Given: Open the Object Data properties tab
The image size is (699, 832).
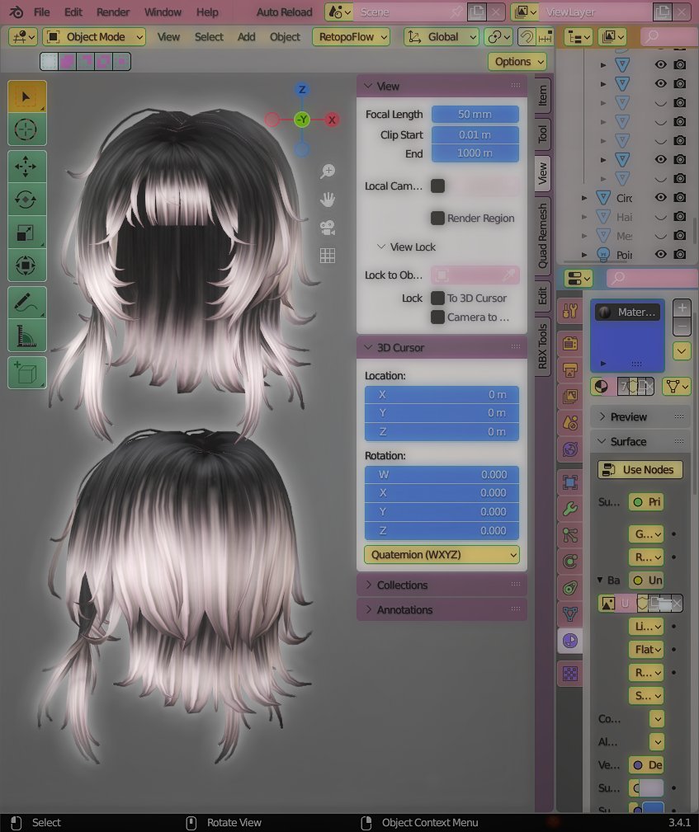Looking at the screenshot, I should (570, 614).
